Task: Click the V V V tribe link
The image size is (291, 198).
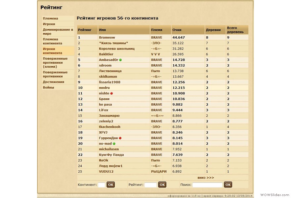Action: tap(155, 54)
